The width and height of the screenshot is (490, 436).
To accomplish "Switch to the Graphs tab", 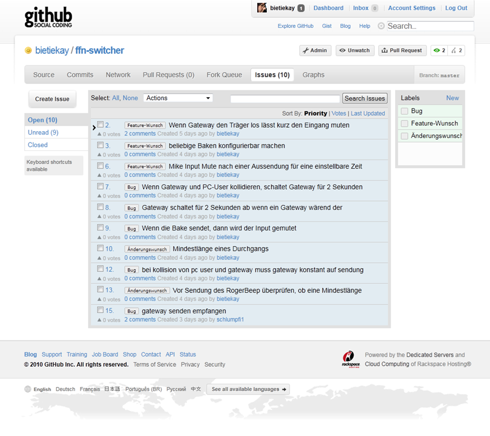I will (313, 75).
